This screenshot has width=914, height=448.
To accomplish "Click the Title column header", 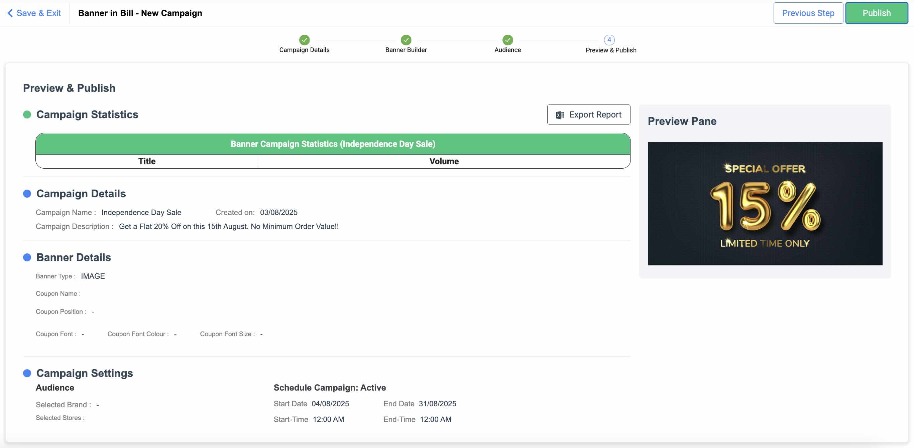I will click(146, 161).
